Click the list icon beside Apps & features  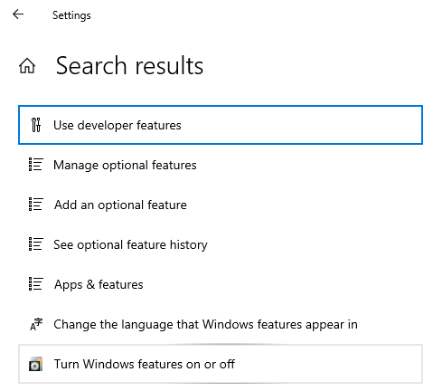point(36,284)
